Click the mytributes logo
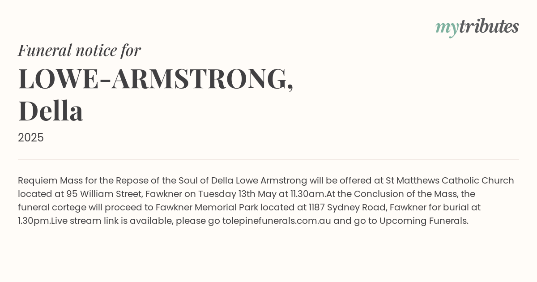This screenshot has width=537, height=282. point(477,27)
